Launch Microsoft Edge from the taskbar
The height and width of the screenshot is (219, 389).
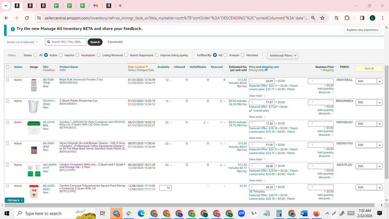pyautogui.click(x=141, y=213)
